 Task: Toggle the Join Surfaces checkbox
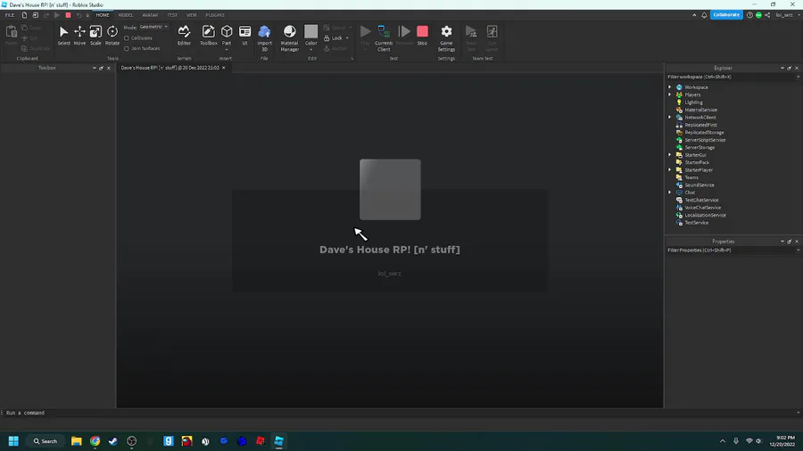[x=127, y=49]
